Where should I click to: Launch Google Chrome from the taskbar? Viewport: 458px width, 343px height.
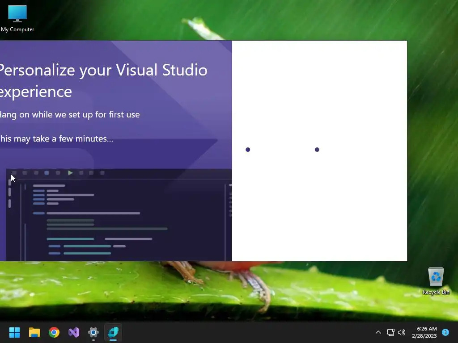pyautogui.click(x=54, y=332)
